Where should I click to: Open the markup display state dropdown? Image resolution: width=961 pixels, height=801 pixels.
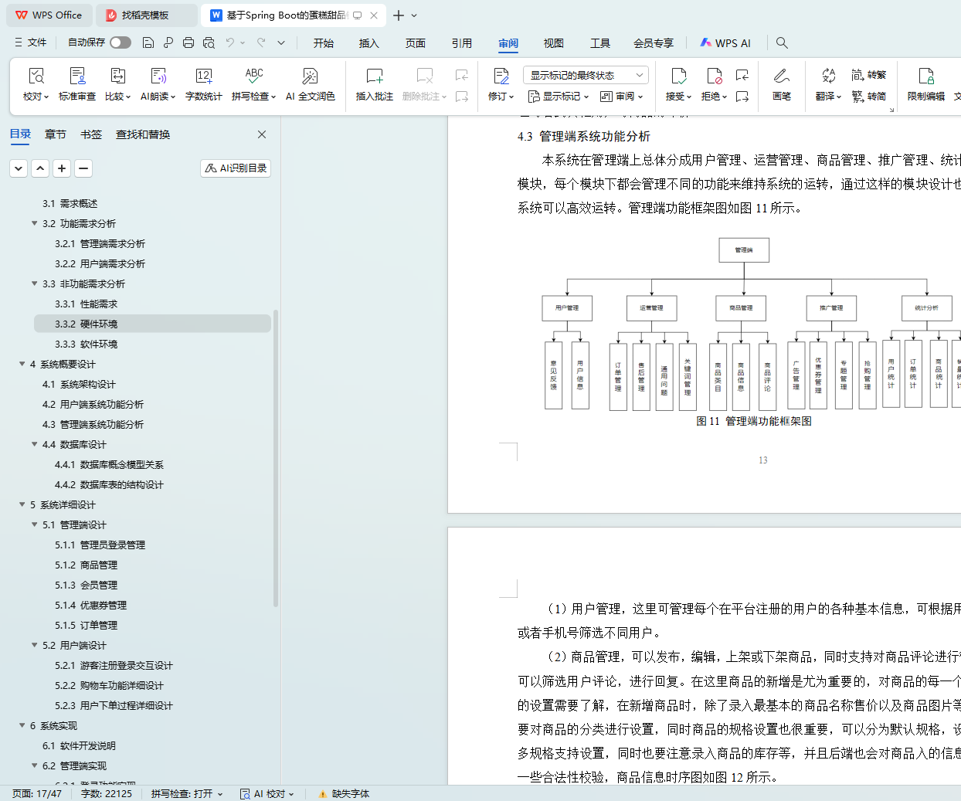[x=585, y=75]
